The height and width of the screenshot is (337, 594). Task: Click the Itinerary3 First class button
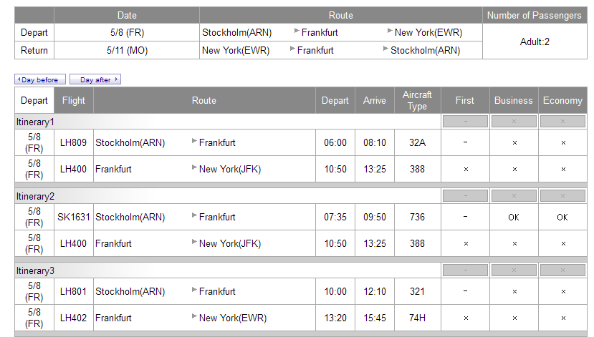tap(466, 270)
